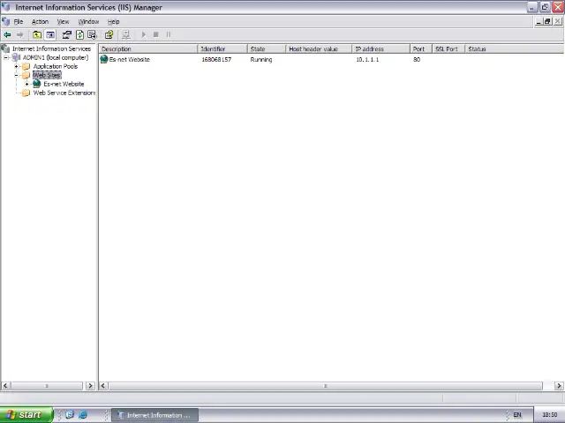Expand the Application Pools folder
Image resolution: width=565 pixels, height=423 pixels.
coord(16,66)
